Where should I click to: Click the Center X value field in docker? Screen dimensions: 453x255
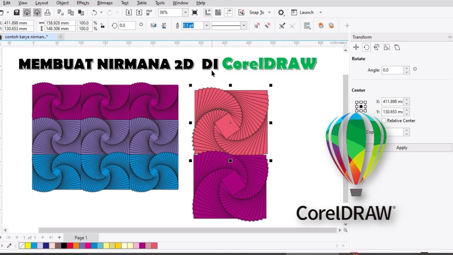[x=392, y=101]
